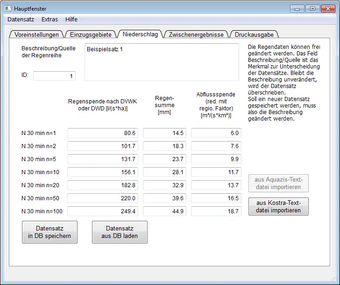Go to the Druckausgabe tab
The image size is (340, 285).
click(x=254, y=34)
